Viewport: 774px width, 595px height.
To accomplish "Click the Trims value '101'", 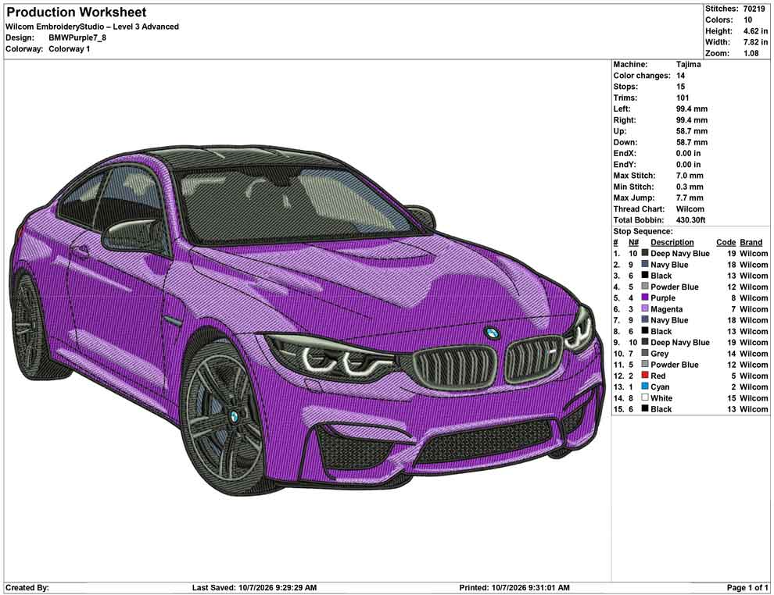I will pyautogui.click(x=683, y=98).
